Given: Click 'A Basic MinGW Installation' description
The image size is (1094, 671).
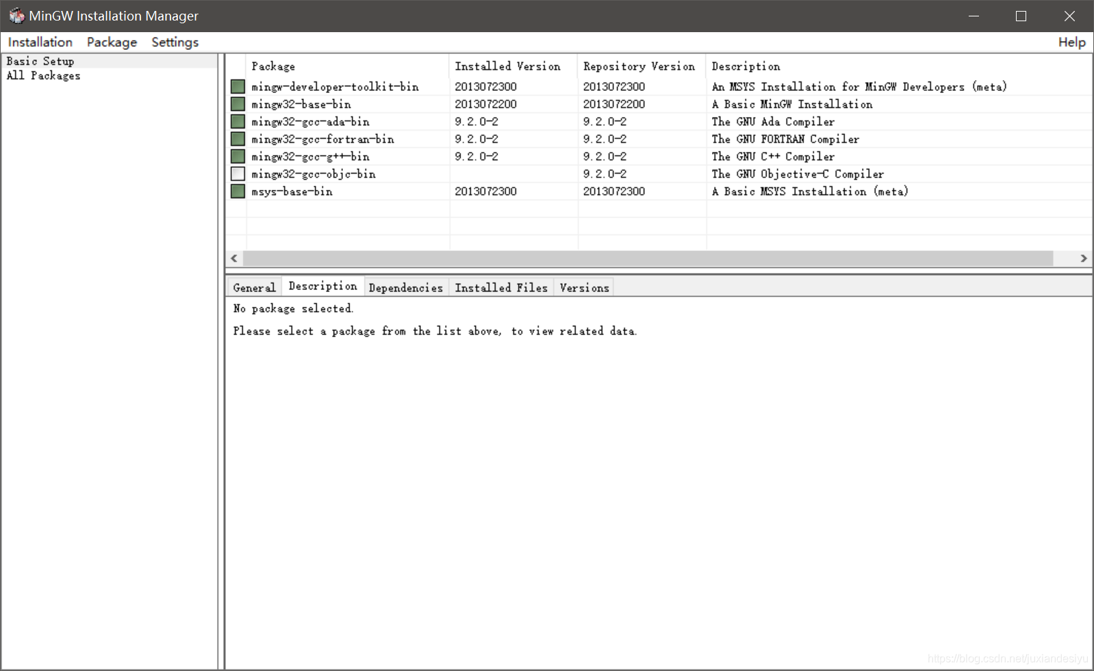Looking at the screenshot, I should click(x=792, y=104).
